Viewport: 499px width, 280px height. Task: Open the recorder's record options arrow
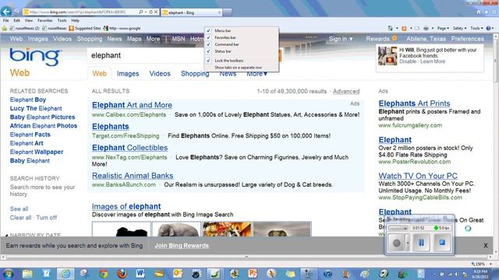(x=408, y=243)
